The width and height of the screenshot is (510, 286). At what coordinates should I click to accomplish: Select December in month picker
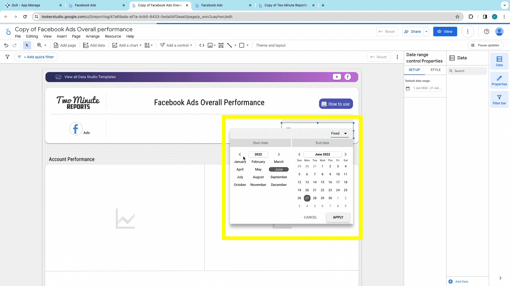pos(279,185)
